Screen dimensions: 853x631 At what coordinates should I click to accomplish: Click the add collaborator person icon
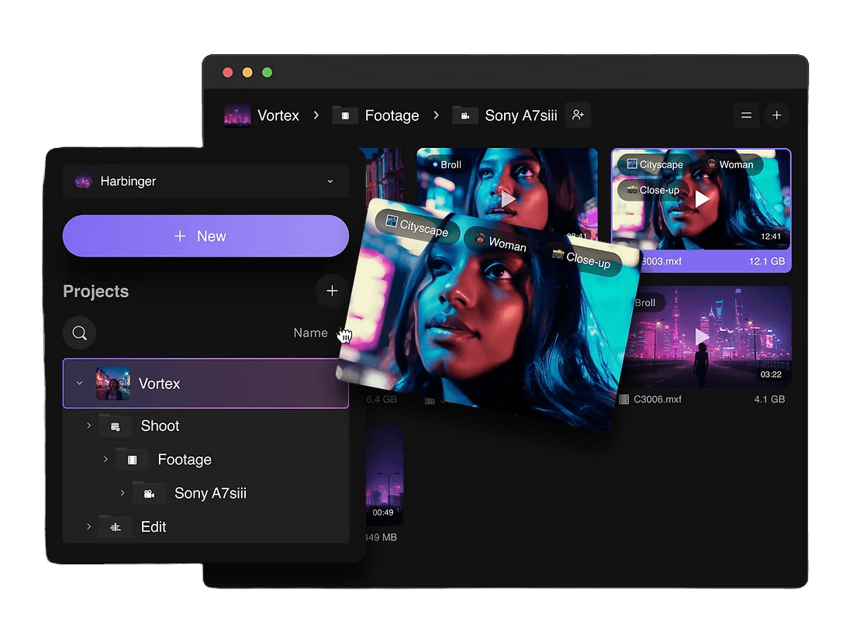578,116
